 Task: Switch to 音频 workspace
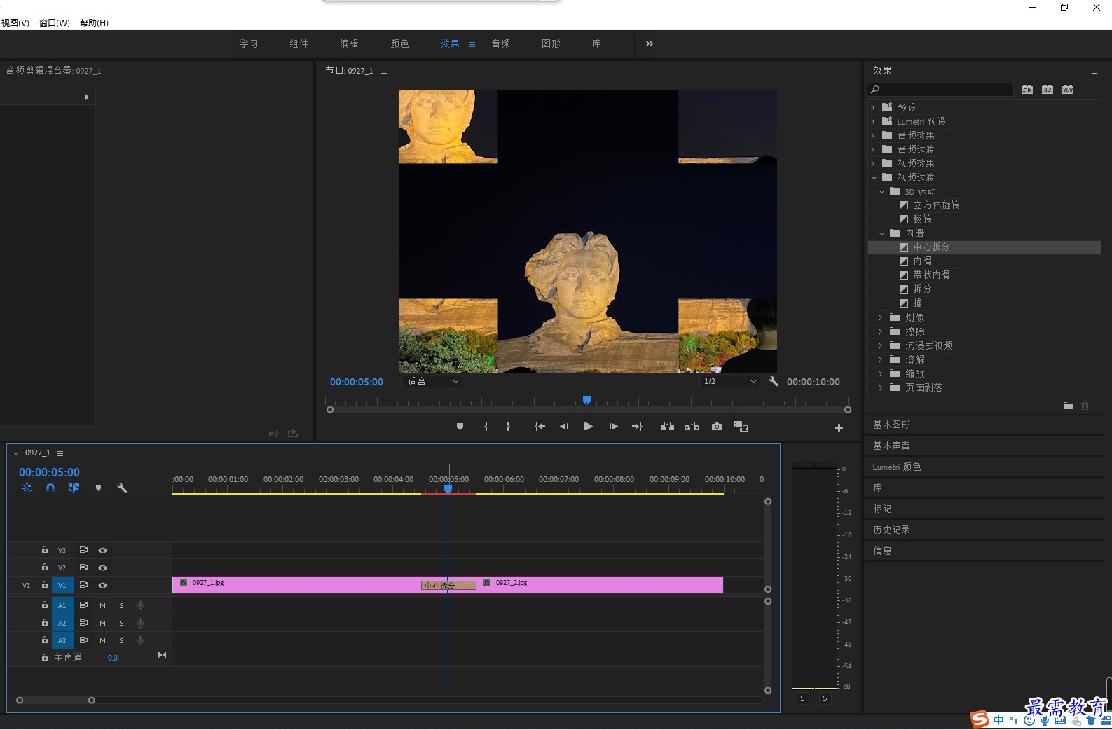[500, 43]
